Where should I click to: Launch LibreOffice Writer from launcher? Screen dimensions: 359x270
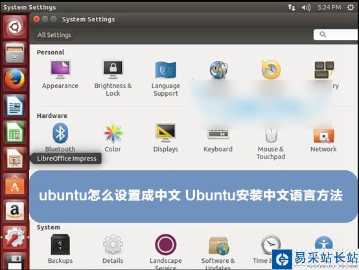[x=15, y=106]
